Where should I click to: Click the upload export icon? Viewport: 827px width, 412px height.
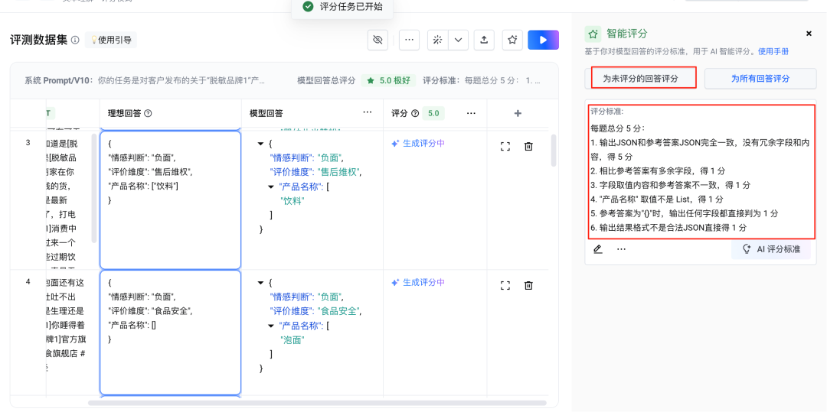pos(484,40)
